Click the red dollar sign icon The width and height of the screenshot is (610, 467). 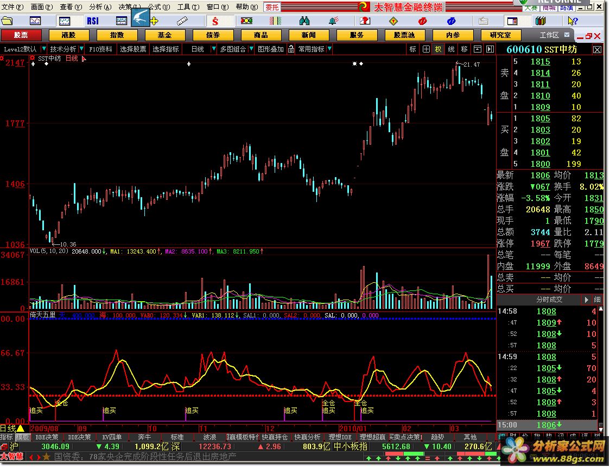(x=215, y=21)
